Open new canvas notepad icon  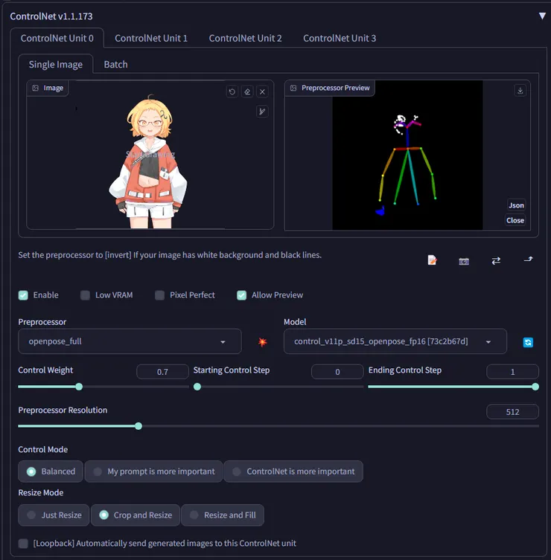[432, 260]
